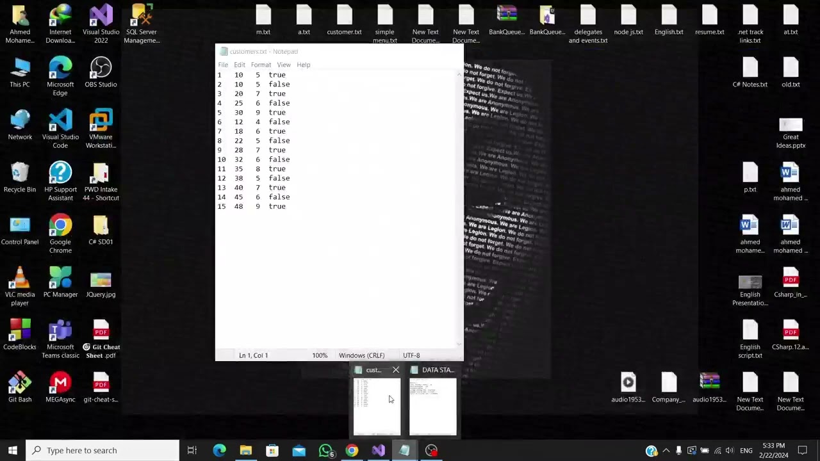The width and height of the screenshot is (820, 461).
Task: Select the Recycle Bin icon
Action: (x=20, y=177)
